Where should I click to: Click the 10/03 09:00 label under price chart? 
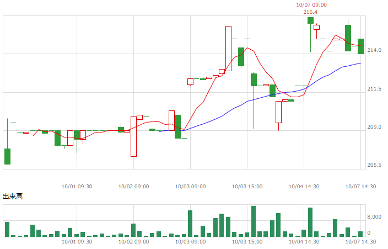(190, 187)
